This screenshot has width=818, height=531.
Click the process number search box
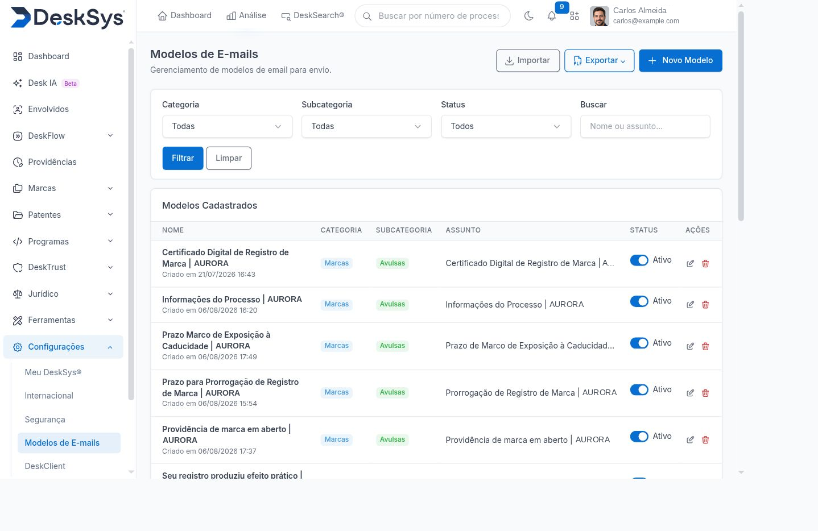click(x=432, y=16)
